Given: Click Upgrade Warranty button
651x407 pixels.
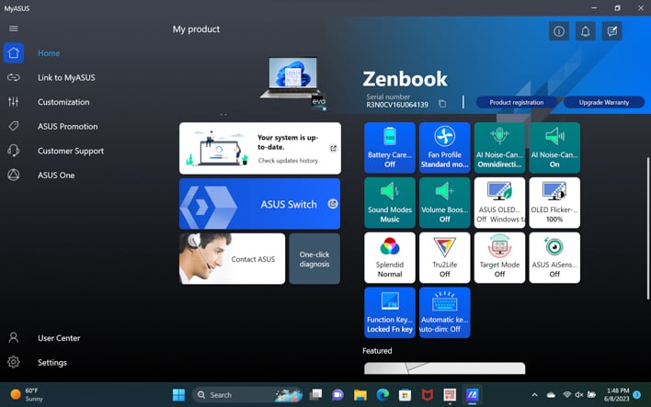Looking at the screenshot, I should click(604, 103).
